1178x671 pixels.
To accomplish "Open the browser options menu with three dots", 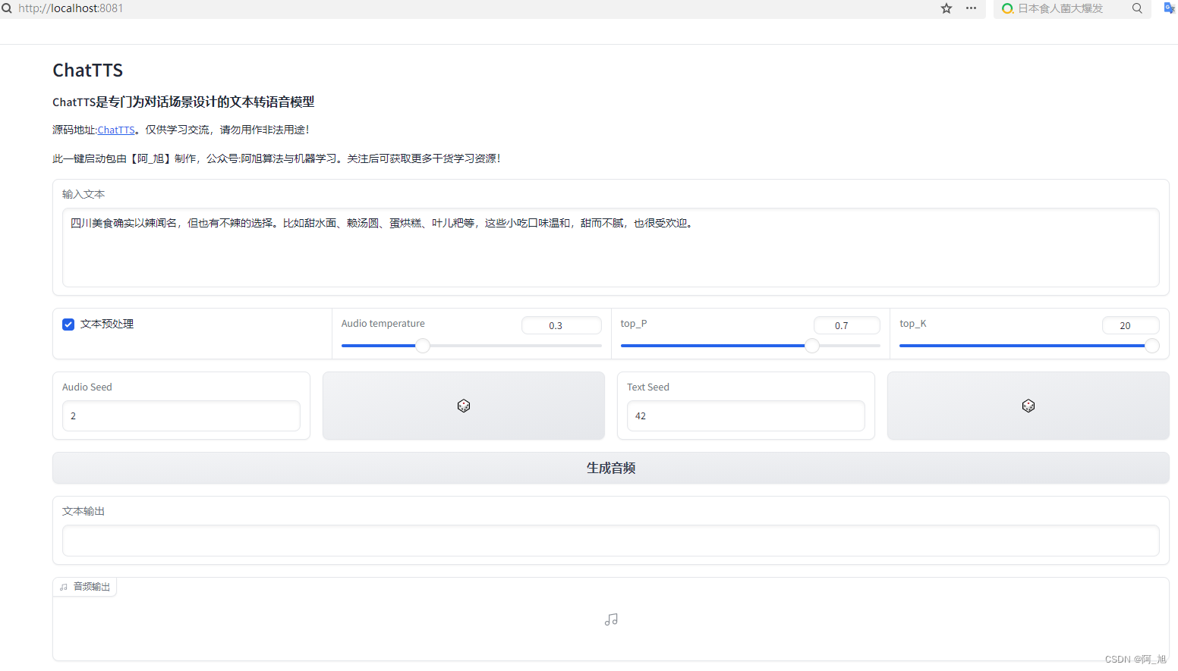I will coord(970,8).
